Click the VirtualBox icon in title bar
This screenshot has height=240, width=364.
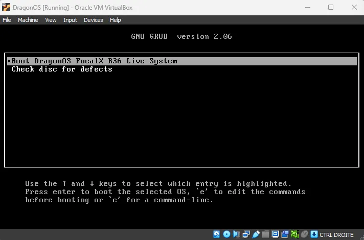tap(6, 8)
